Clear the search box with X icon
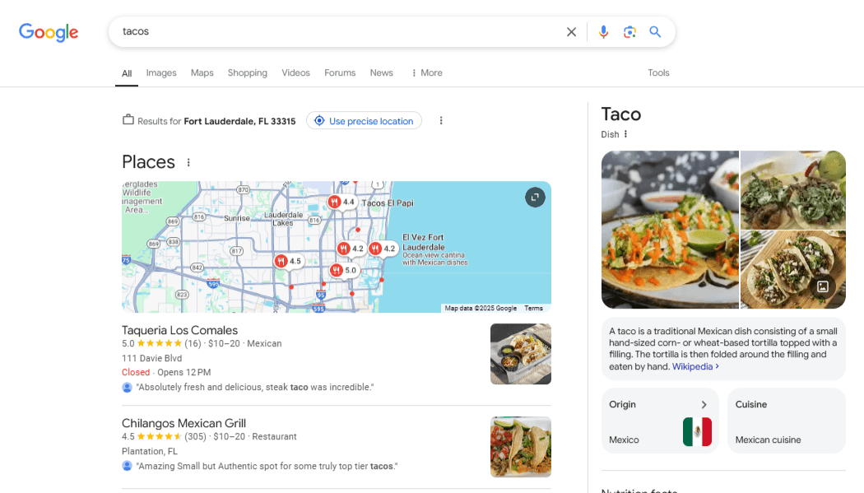The image size is (864, 493). click(x=571, y=32)
